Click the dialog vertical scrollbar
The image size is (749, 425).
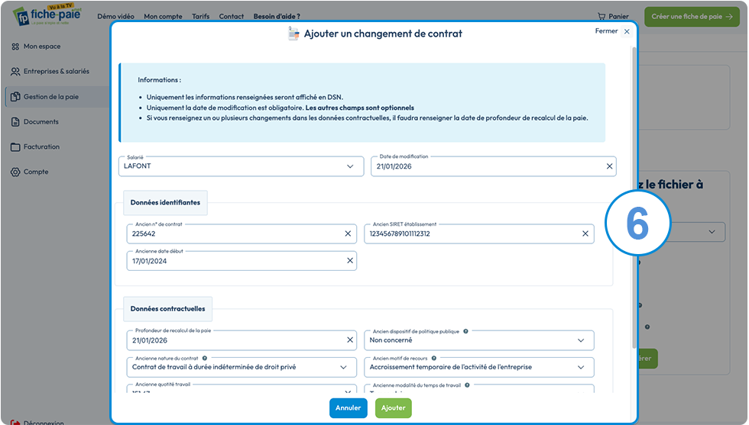click(634, 198)
